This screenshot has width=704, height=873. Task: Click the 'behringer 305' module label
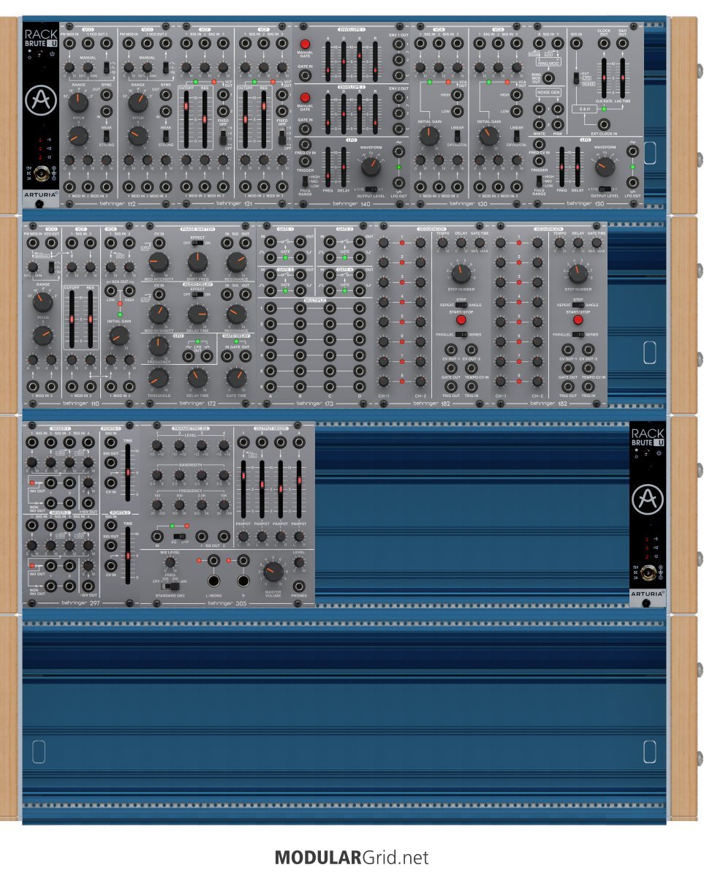click(227, 603)
